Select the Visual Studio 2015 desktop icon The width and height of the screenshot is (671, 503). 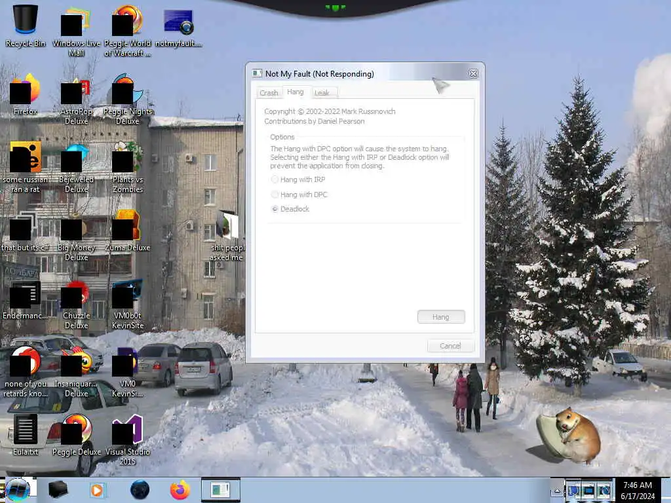[128, 439]
